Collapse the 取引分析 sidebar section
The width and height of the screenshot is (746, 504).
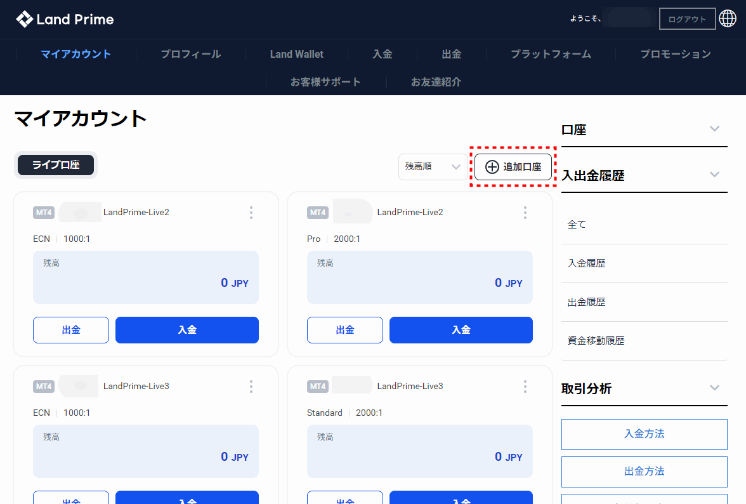(x=714, y=388)
